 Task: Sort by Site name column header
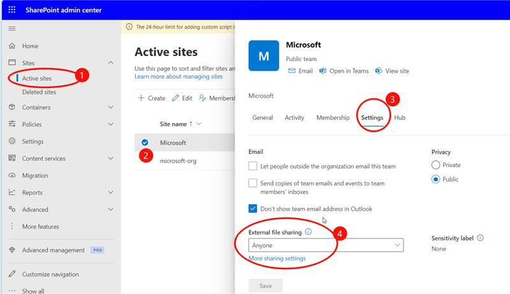tap(173, 124)
